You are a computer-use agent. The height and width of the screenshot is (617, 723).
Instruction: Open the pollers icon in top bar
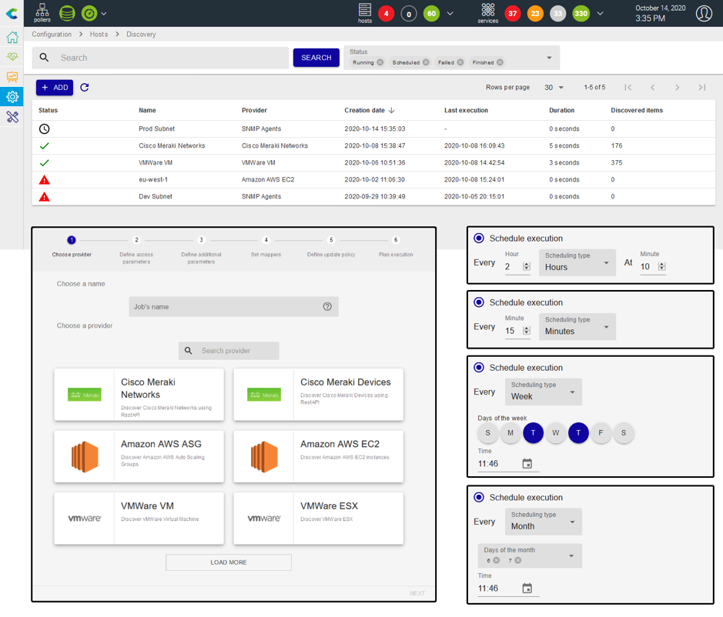(x=42, y=13)
